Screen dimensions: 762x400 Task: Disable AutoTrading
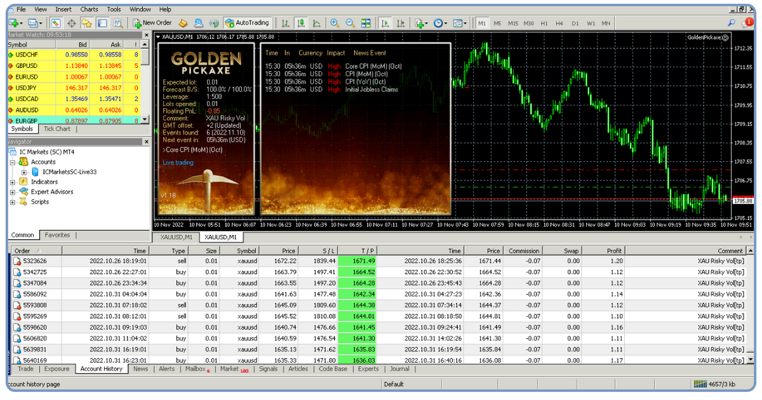tap(248, 22)
